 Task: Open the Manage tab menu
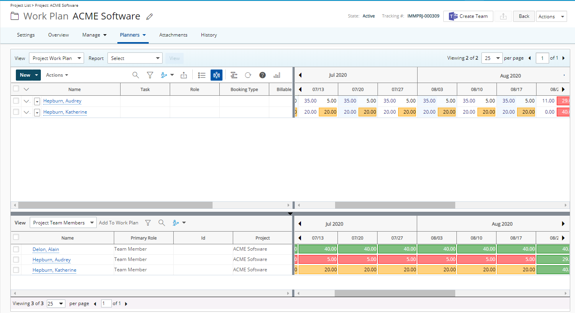[94, 35]
